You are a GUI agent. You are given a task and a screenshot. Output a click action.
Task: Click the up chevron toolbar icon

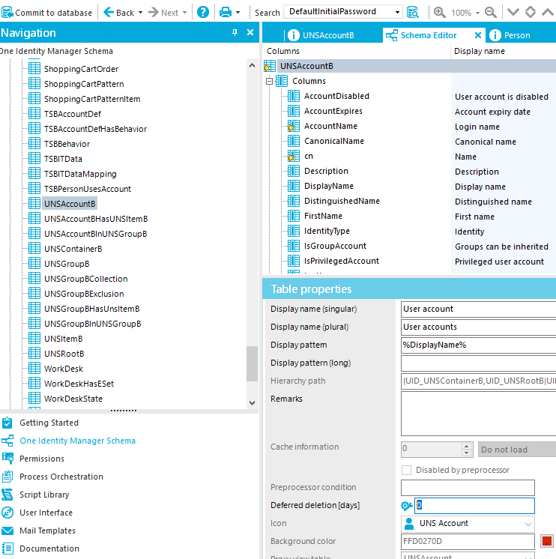point(548,12)
